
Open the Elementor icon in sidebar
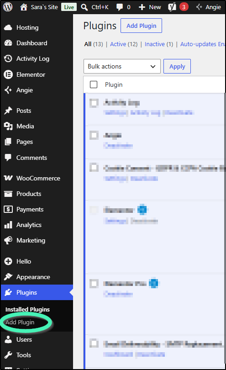point(8,74)
